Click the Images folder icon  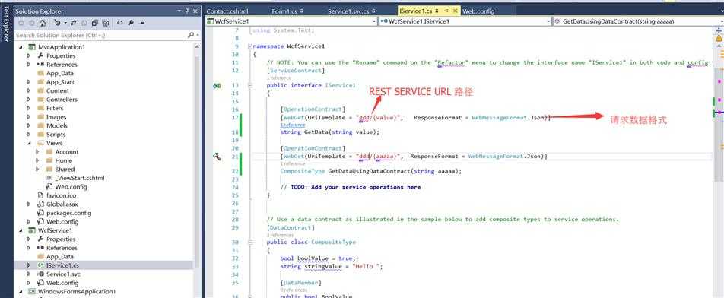click(x=40, y=117)
